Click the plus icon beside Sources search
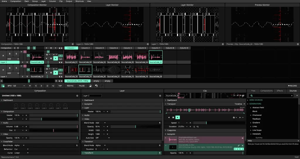This screenshot has width=300, height=159. (x=297, y=96)
